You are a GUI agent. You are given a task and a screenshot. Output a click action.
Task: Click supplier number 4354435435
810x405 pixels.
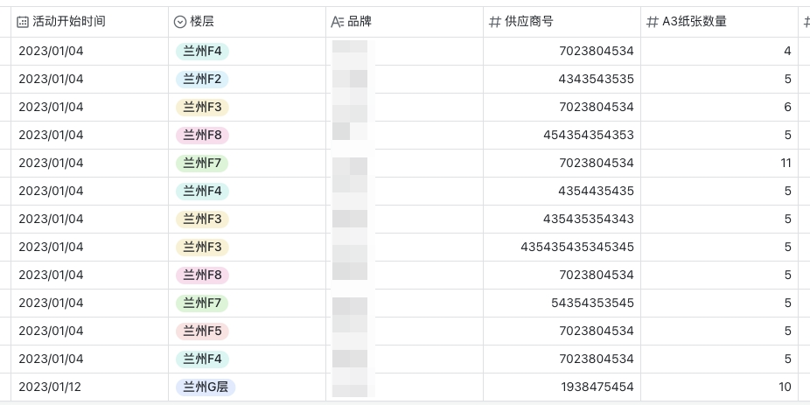coord(597,192)
